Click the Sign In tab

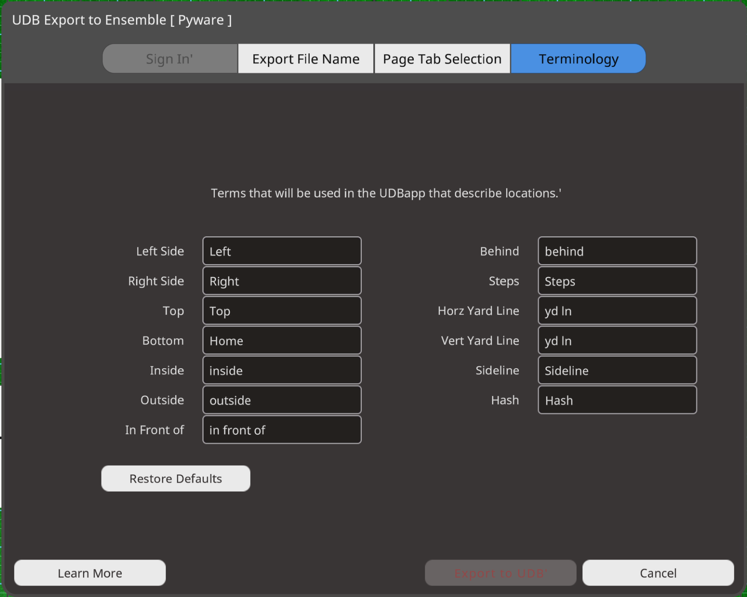click(170, 59)
